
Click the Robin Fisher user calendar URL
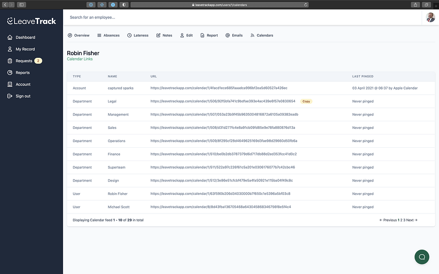[x=220, y=194]
